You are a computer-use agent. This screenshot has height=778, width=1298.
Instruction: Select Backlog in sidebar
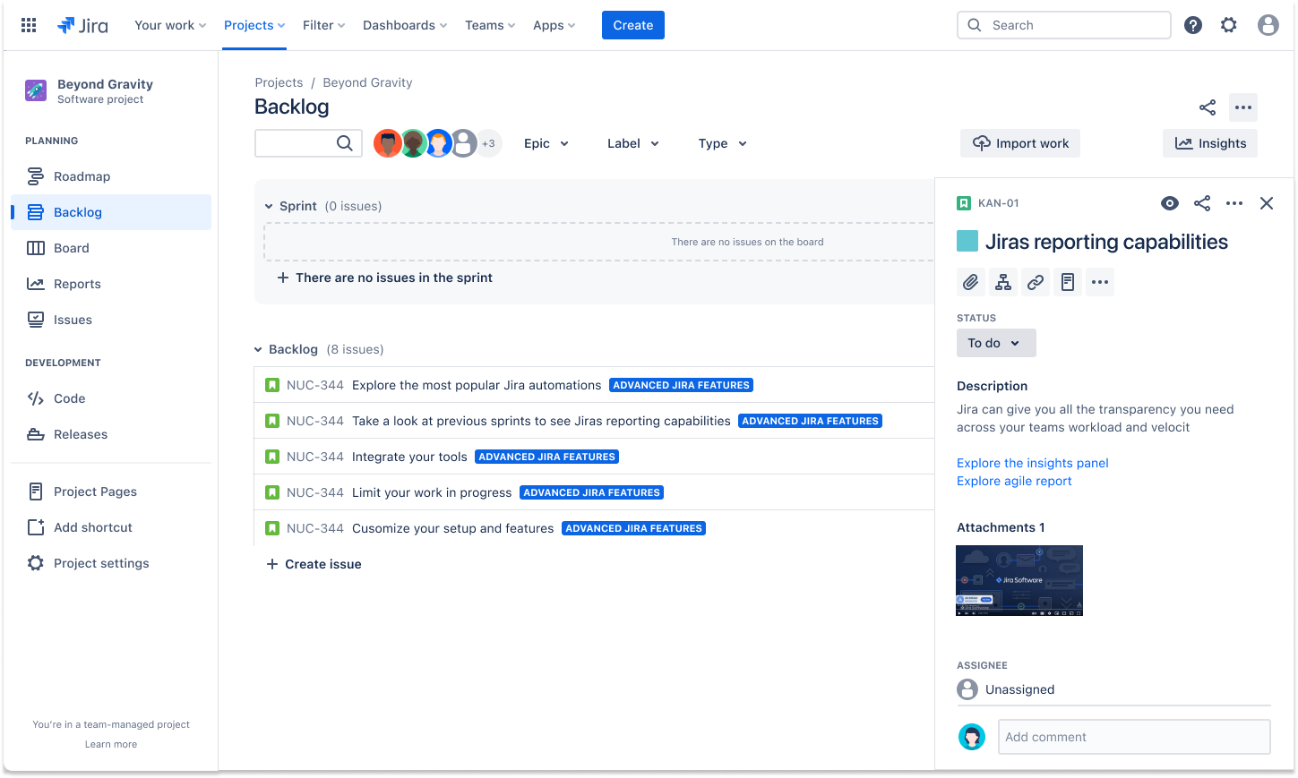[111, 212]
